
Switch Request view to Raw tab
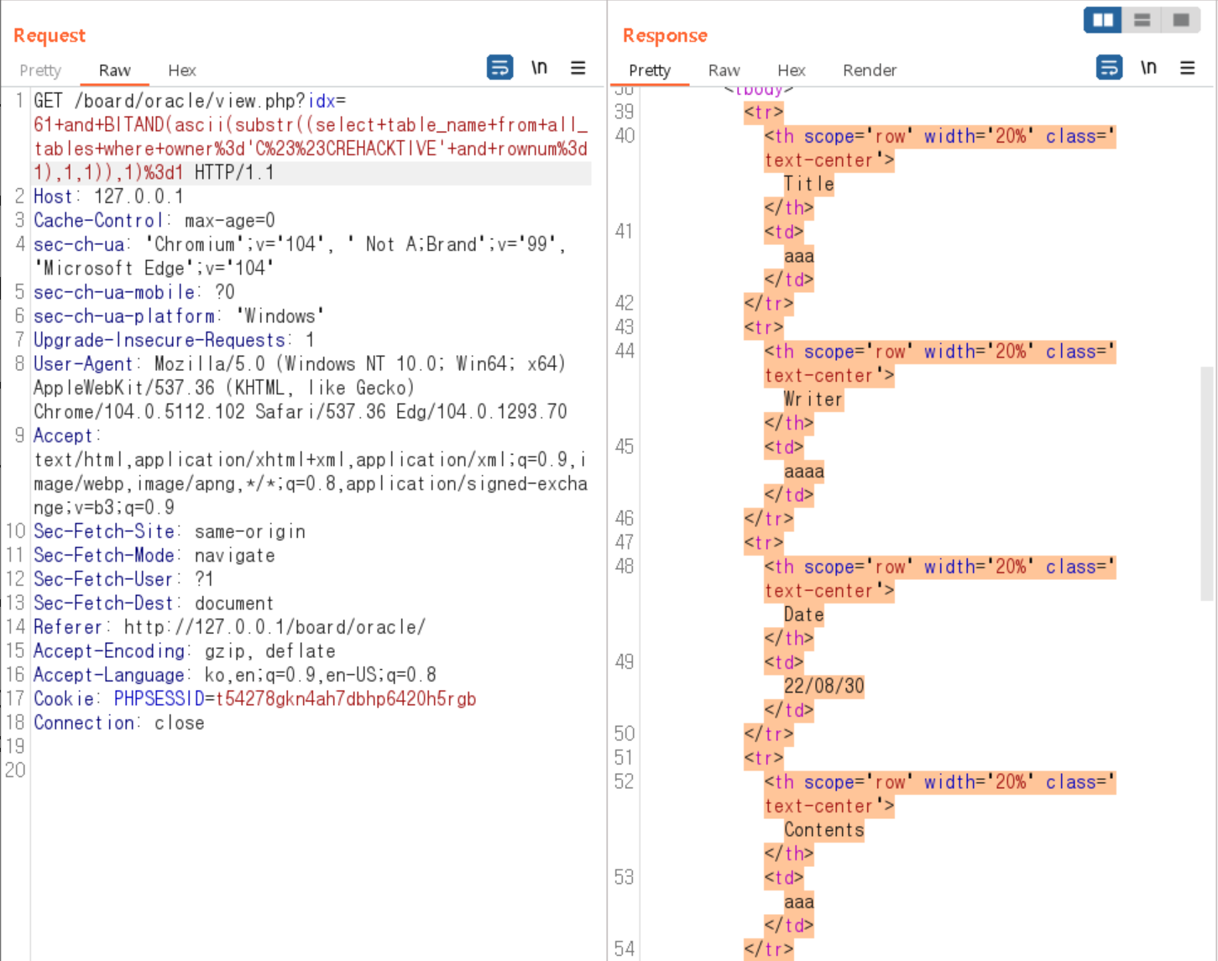[x=114, y=71]
